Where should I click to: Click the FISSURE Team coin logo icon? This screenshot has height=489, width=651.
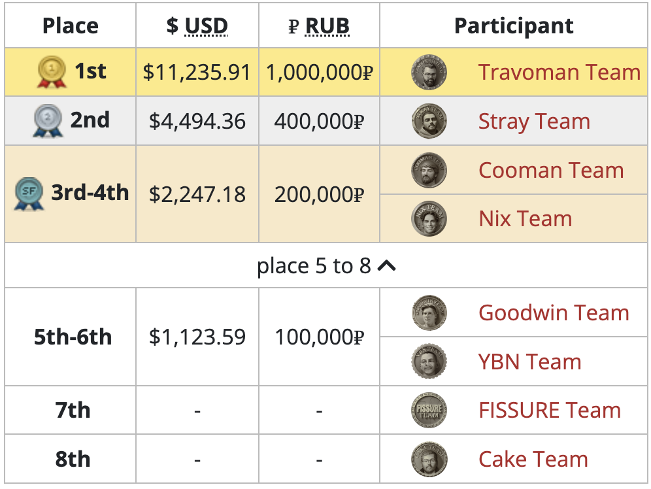click(x=429, y=411)
